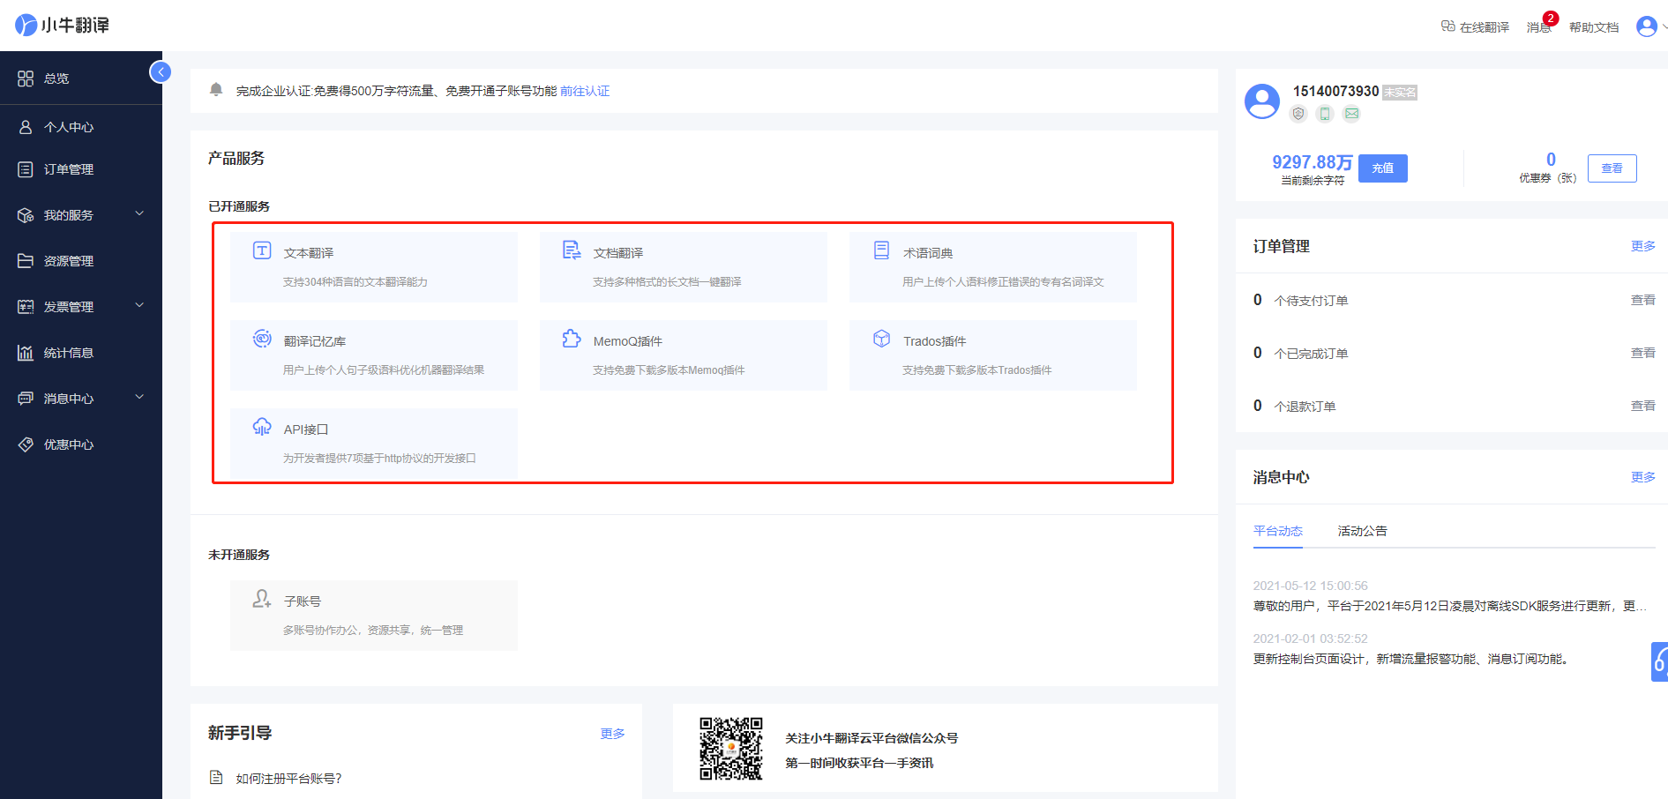
Task: Click the API接口 cloud icon
Action: tap(262, 427)
